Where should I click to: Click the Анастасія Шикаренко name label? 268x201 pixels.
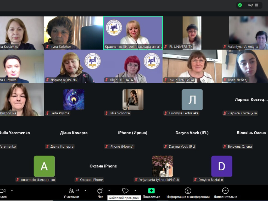coord(38,180)
